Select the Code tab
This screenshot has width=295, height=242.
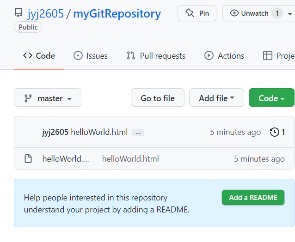point(39,56)
